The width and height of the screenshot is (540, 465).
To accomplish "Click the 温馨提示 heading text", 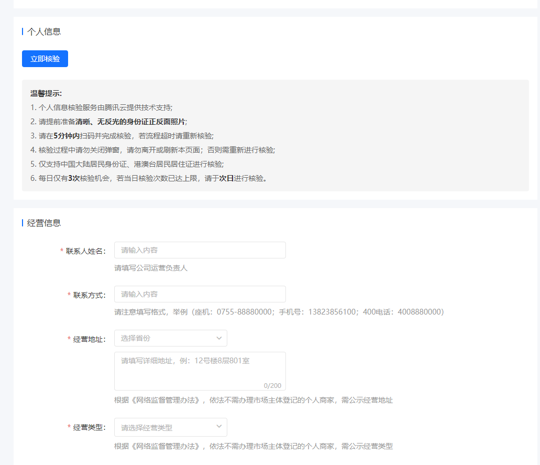I will (46, 93).
